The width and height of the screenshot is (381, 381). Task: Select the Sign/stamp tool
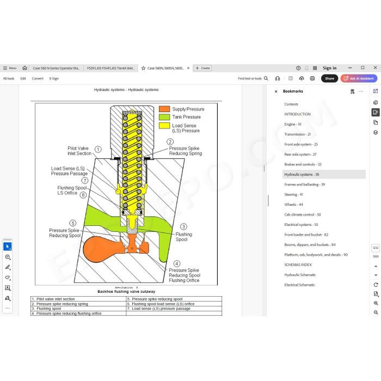[8, 298]
